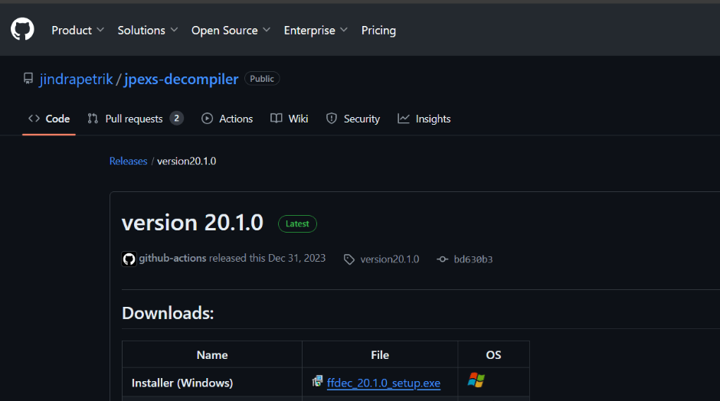Open the Actions tab
This screenshot has width=720, height=401.
(x=227, y=119)
